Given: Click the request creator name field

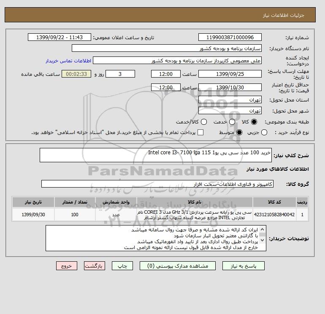Looking at the screenshot, I should [177, 61].
